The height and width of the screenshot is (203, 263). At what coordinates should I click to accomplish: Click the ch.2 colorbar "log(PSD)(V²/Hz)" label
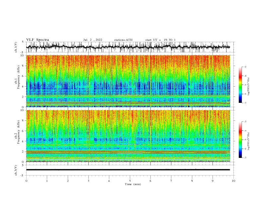point(249,141)
